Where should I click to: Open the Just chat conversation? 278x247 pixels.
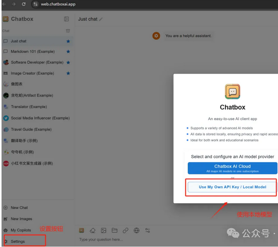(37, 41)
